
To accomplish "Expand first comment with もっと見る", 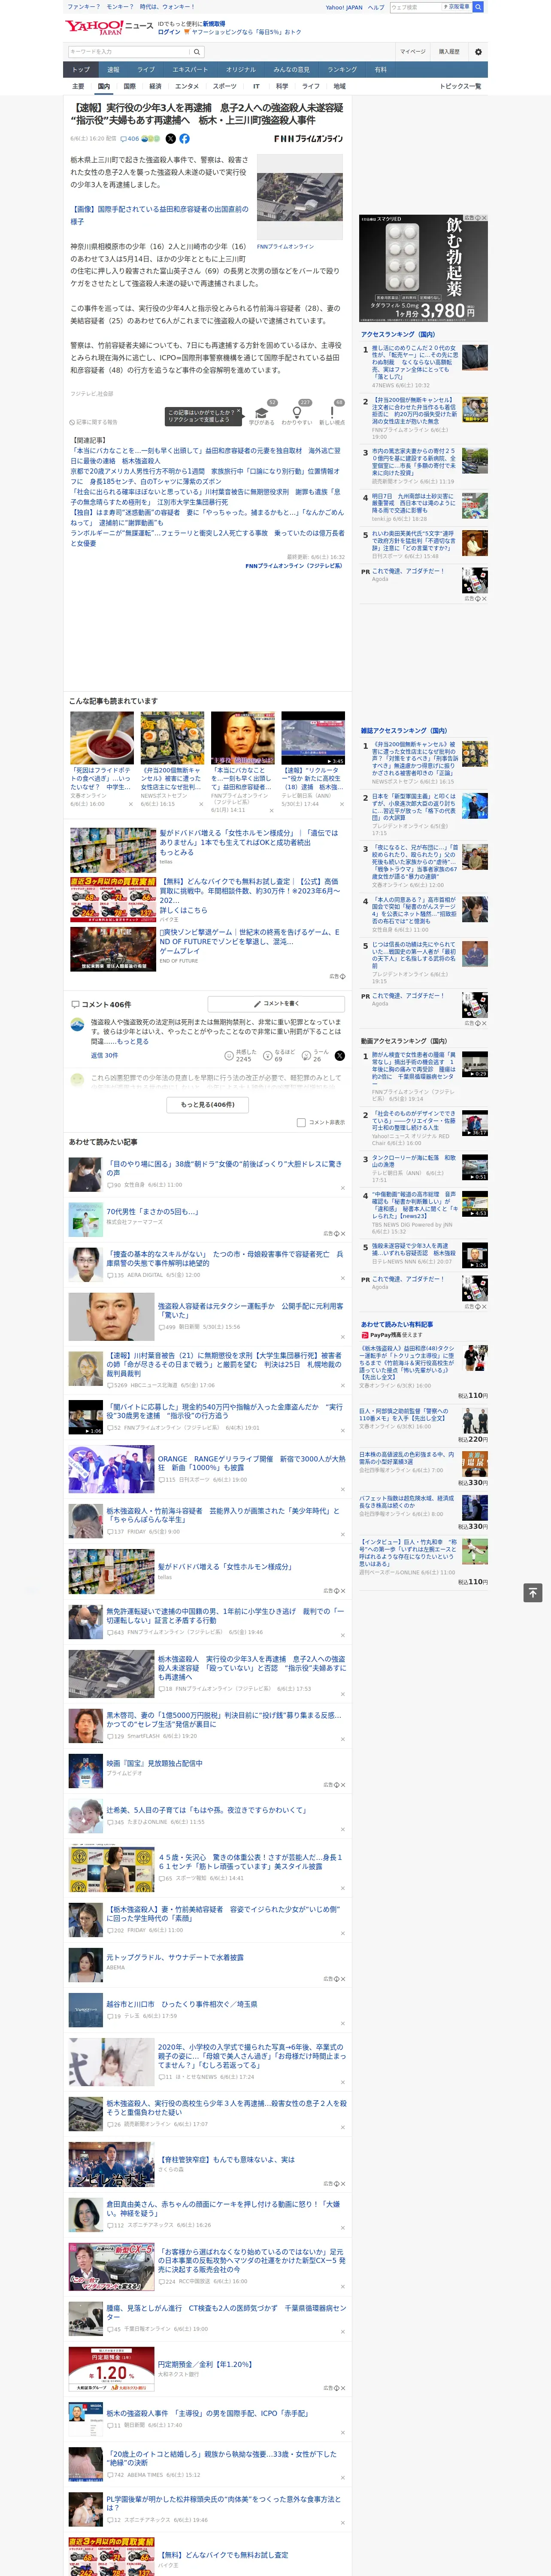I will pos(132,1041).
